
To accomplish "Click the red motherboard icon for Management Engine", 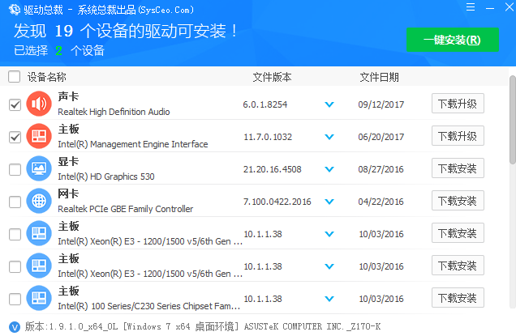I will point(39,136).
